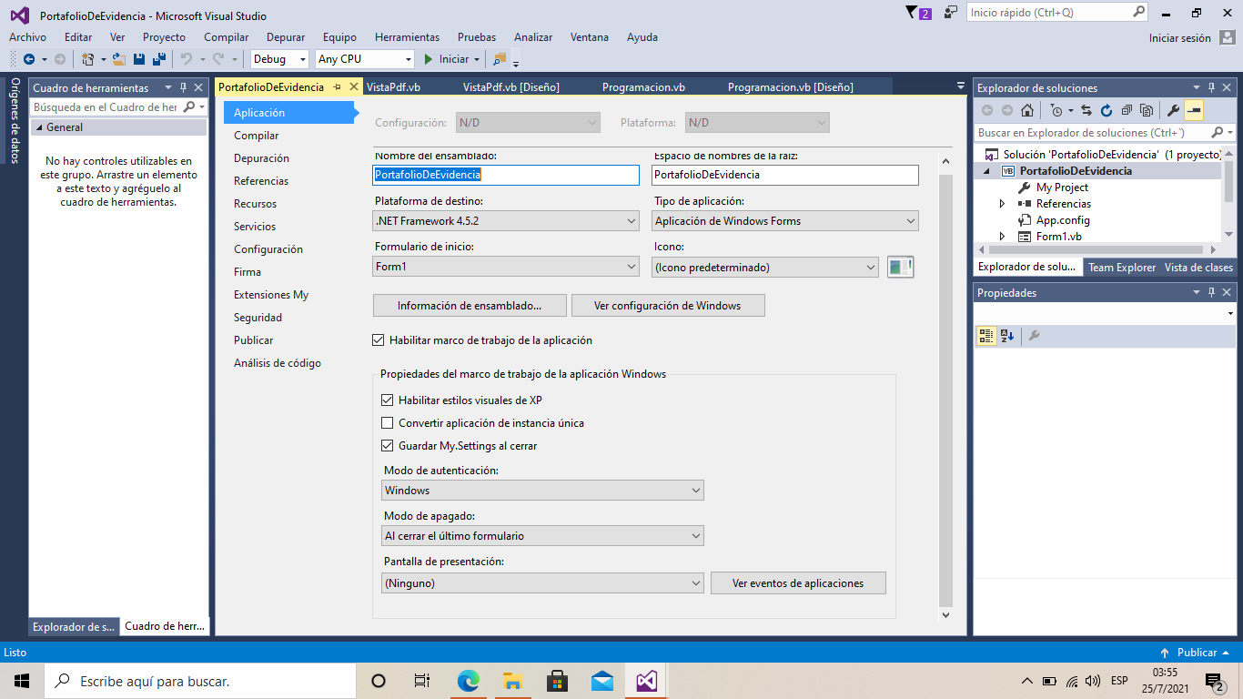Click the Pending Changes Filter clock icon
Screen dimensions: 1243x699
tap(1056, 110)
